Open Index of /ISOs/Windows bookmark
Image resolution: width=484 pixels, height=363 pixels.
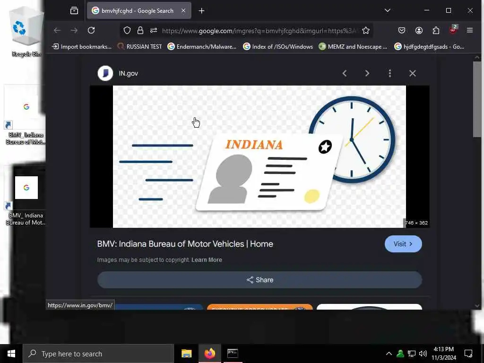click(278, 47)
